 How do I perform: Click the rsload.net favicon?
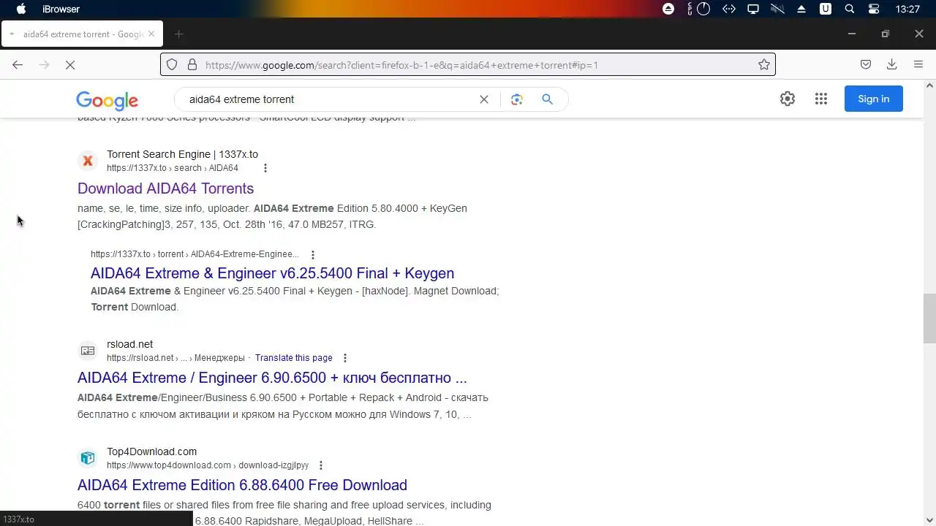(x=88, y=351)
